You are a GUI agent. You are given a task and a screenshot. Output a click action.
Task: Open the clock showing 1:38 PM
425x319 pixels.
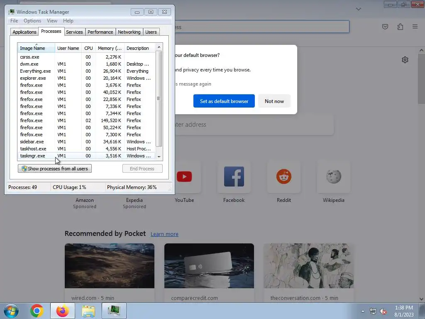404,311
